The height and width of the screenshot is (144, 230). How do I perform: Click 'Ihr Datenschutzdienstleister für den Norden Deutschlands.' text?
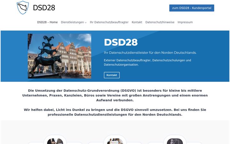pos(150,52)
